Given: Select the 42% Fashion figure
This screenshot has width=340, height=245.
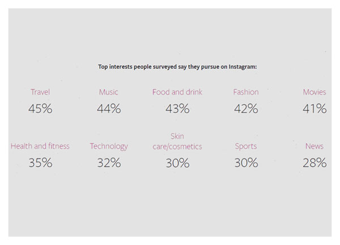Looking at the screenshot, I should pyautogui.click(x=246, y=109).
